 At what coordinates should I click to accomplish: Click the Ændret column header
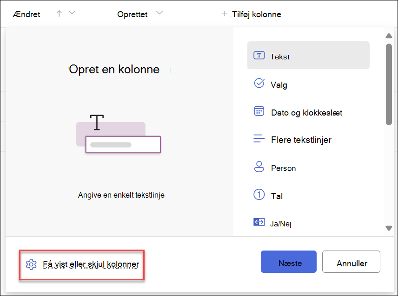(27, 14)
